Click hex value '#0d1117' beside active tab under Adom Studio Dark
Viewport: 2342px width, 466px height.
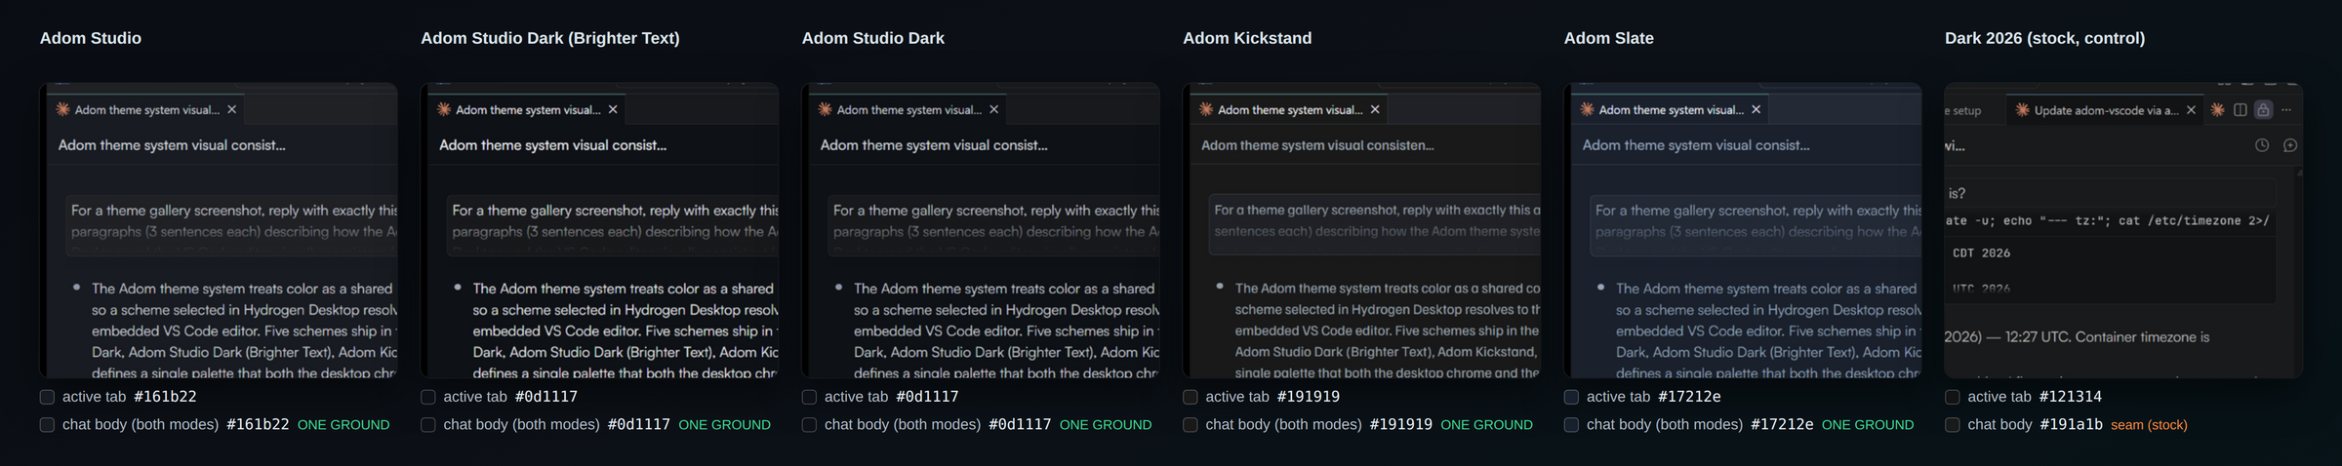click(x=927, y=397)
